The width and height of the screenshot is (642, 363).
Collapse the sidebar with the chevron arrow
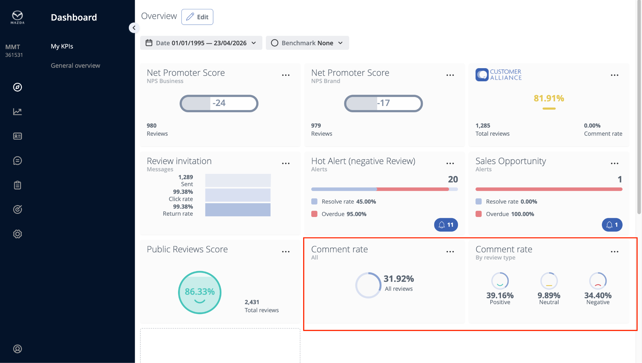point(134,28)
